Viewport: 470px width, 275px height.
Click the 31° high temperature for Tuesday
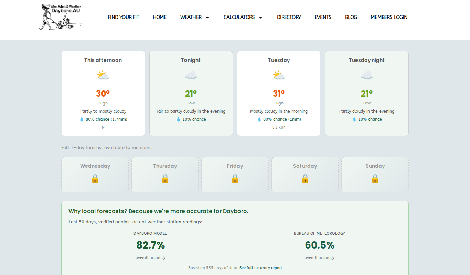pyautogui.click(x=279, y=93)
